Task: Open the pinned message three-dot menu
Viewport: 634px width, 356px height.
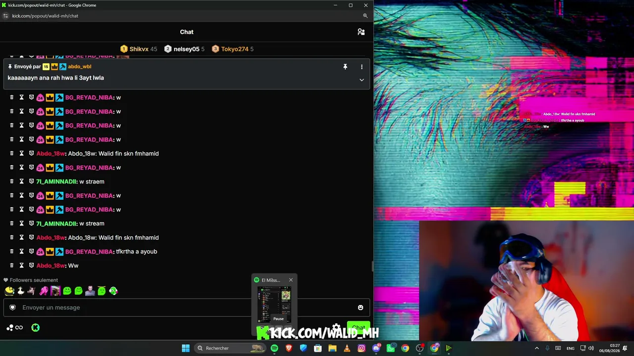Action: click(362, 67)
